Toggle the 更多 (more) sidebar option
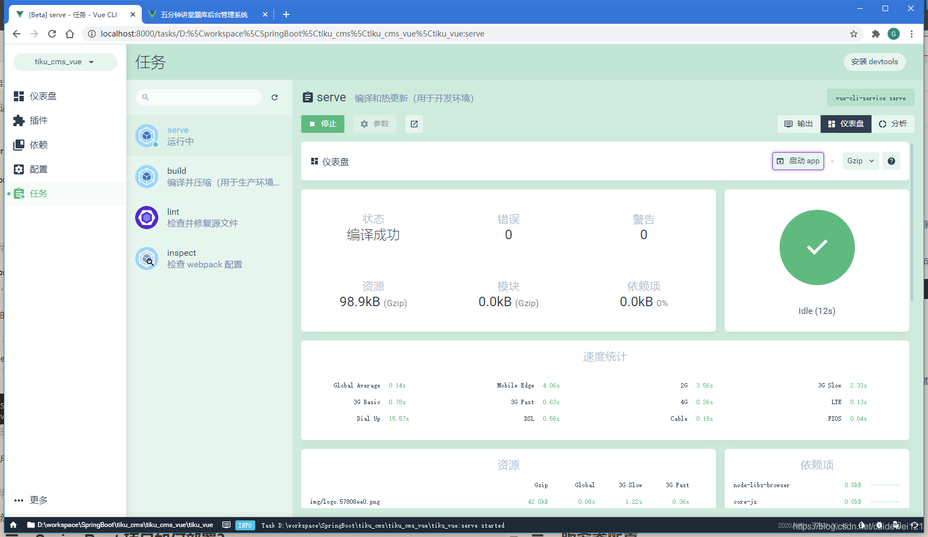Viewport: 928px width, 537px height. click(30, 500)
